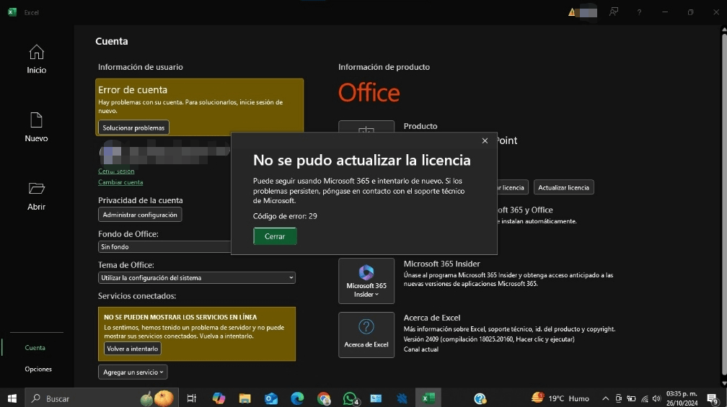Open the Get Help taskbar icon
The width and height of the screenshot is (727, 407).
pos(480,398)
